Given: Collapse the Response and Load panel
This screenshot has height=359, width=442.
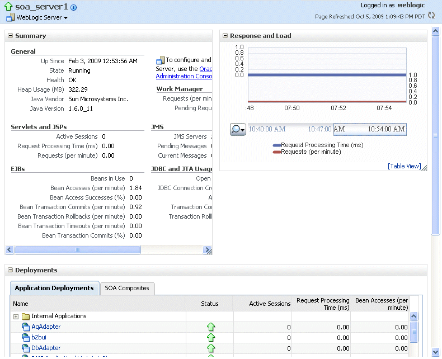Looking at the screenshot, I should pos(225,35).
